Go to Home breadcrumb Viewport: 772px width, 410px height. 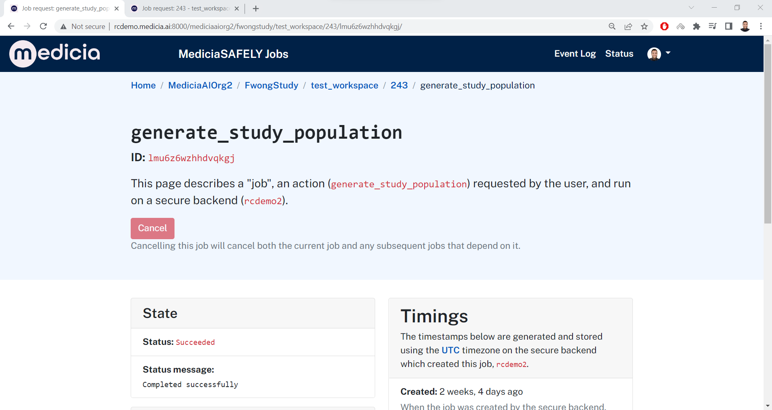click(x=143, y=85)
